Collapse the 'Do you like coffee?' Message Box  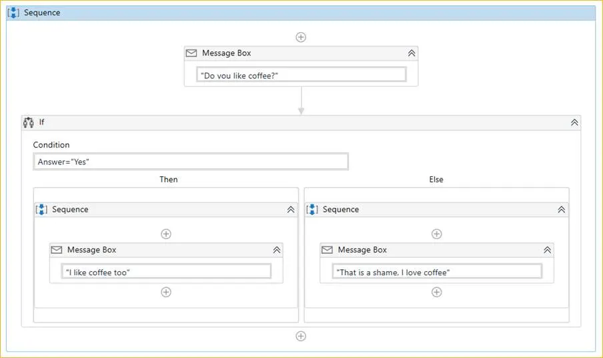(412, 53)
